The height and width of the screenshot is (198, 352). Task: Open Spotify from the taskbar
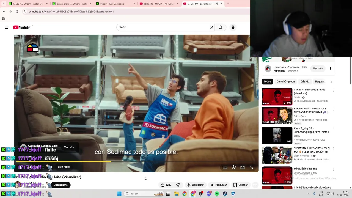(217, 194)
